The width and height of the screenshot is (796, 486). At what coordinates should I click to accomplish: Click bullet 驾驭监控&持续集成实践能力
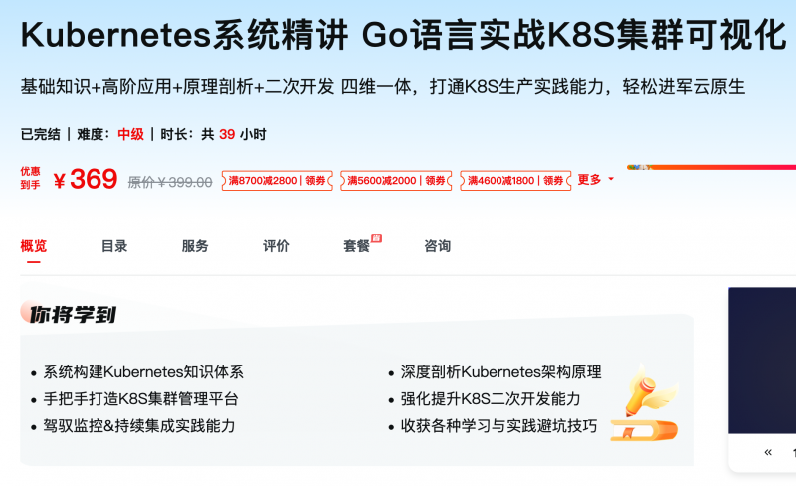click(139, 426)
